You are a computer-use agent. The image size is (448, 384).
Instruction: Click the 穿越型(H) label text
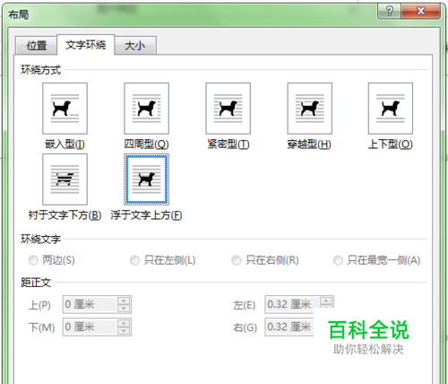[309, 144]
